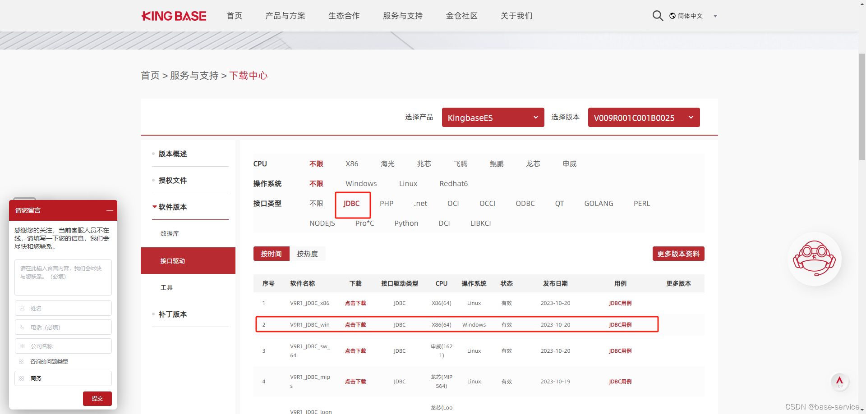Open the version selector V009R001C001B0025
866x414 pixels.
(644, 117)
